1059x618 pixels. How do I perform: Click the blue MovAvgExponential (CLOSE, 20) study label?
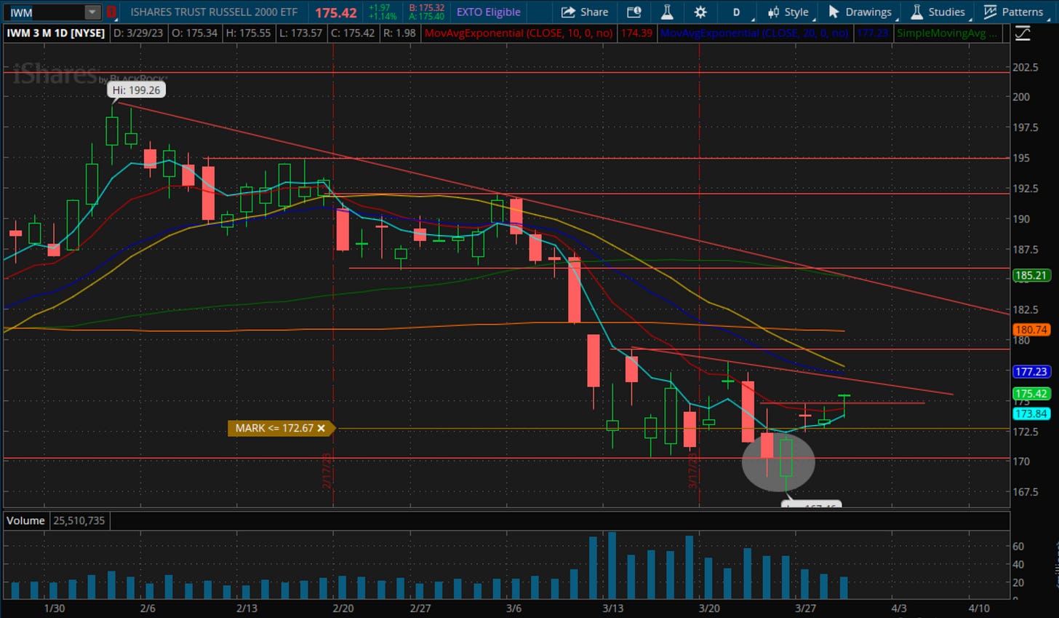click(754, 33)
